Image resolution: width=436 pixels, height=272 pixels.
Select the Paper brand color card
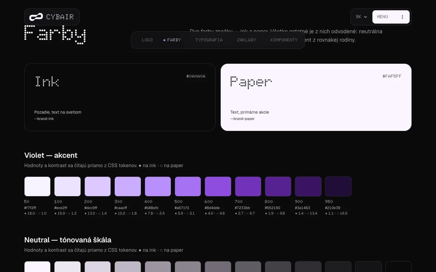[316, 97]
